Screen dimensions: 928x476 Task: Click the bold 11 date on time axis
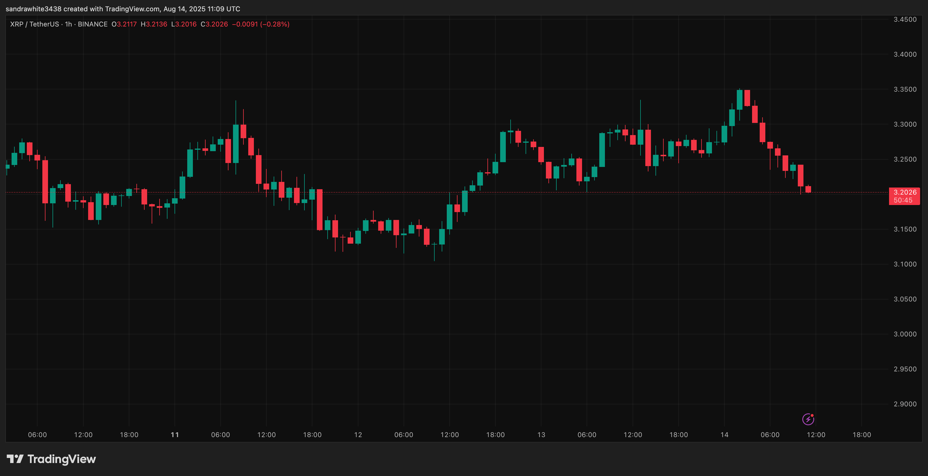[175, 435]
